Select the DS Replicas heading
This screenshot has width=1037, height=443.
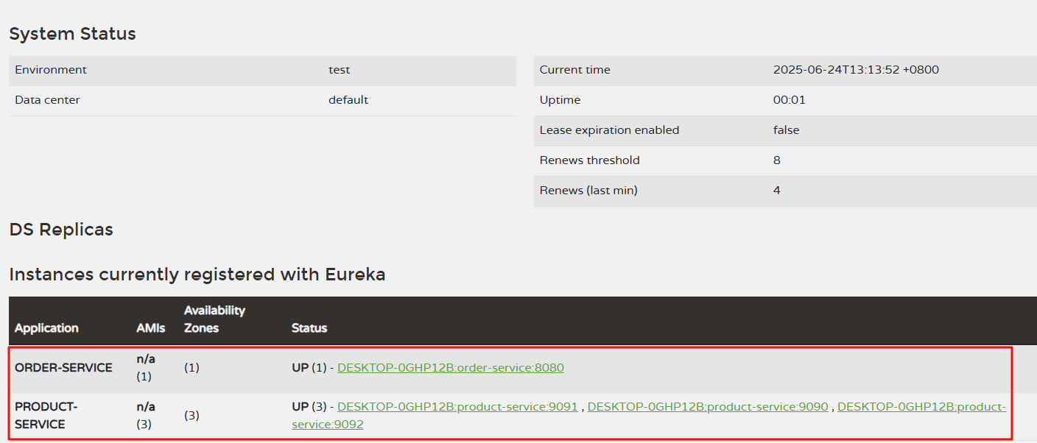[x=61, y=230]
